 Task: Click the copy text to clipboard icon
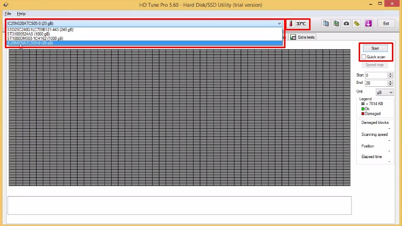point(326,23)
